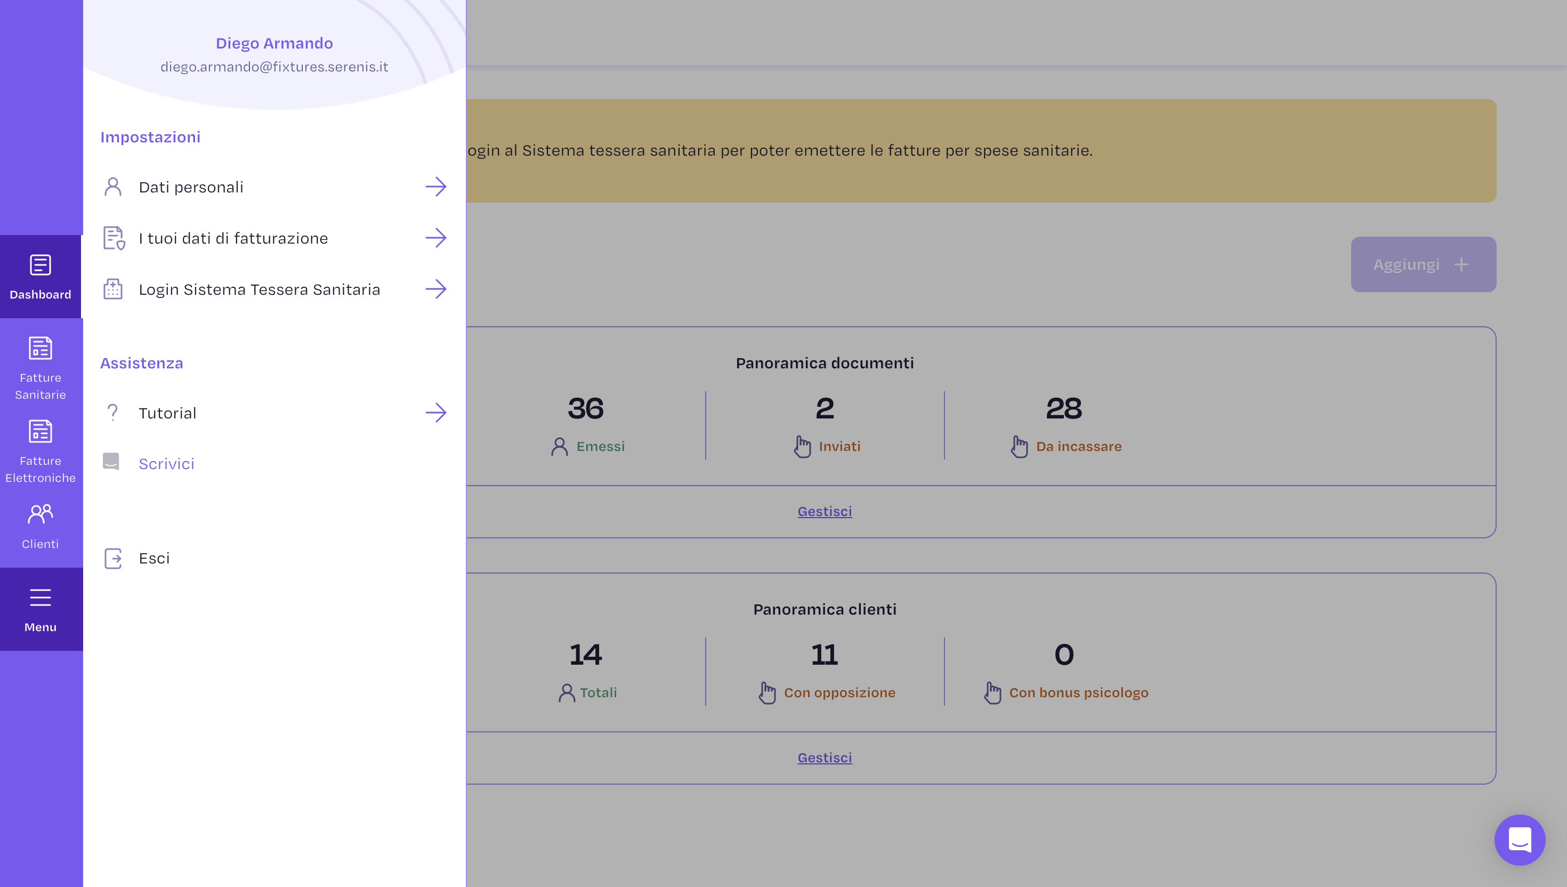Viewport: 1567px width, 887px height.
Task: Expand Dati personali via its arrow
Action: click(435, 187)
